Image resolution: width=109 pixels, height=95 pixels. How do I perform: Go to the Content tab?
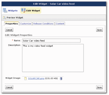pos(60,24)
